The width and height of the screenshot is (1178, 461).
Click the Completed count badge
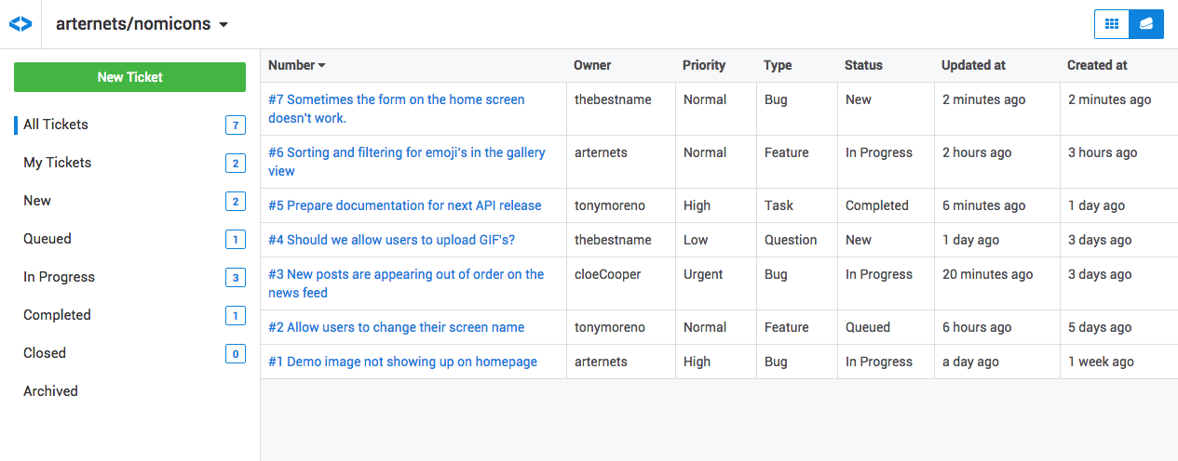point(236,315)
